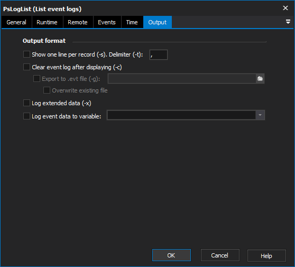Open the tab list menu icon

(x=288, y=22)
